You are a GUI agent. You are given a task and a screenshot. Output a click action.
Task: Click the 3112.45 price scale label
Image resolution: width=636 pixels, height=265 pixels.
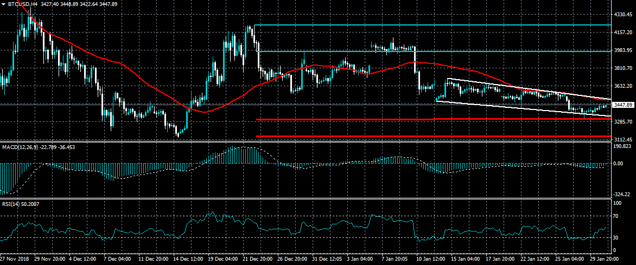tap(624, 139)
